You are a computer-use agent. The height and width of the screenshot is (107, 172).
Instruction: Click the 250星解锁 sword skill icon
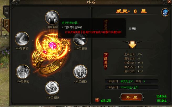click(x=23, y=72)
